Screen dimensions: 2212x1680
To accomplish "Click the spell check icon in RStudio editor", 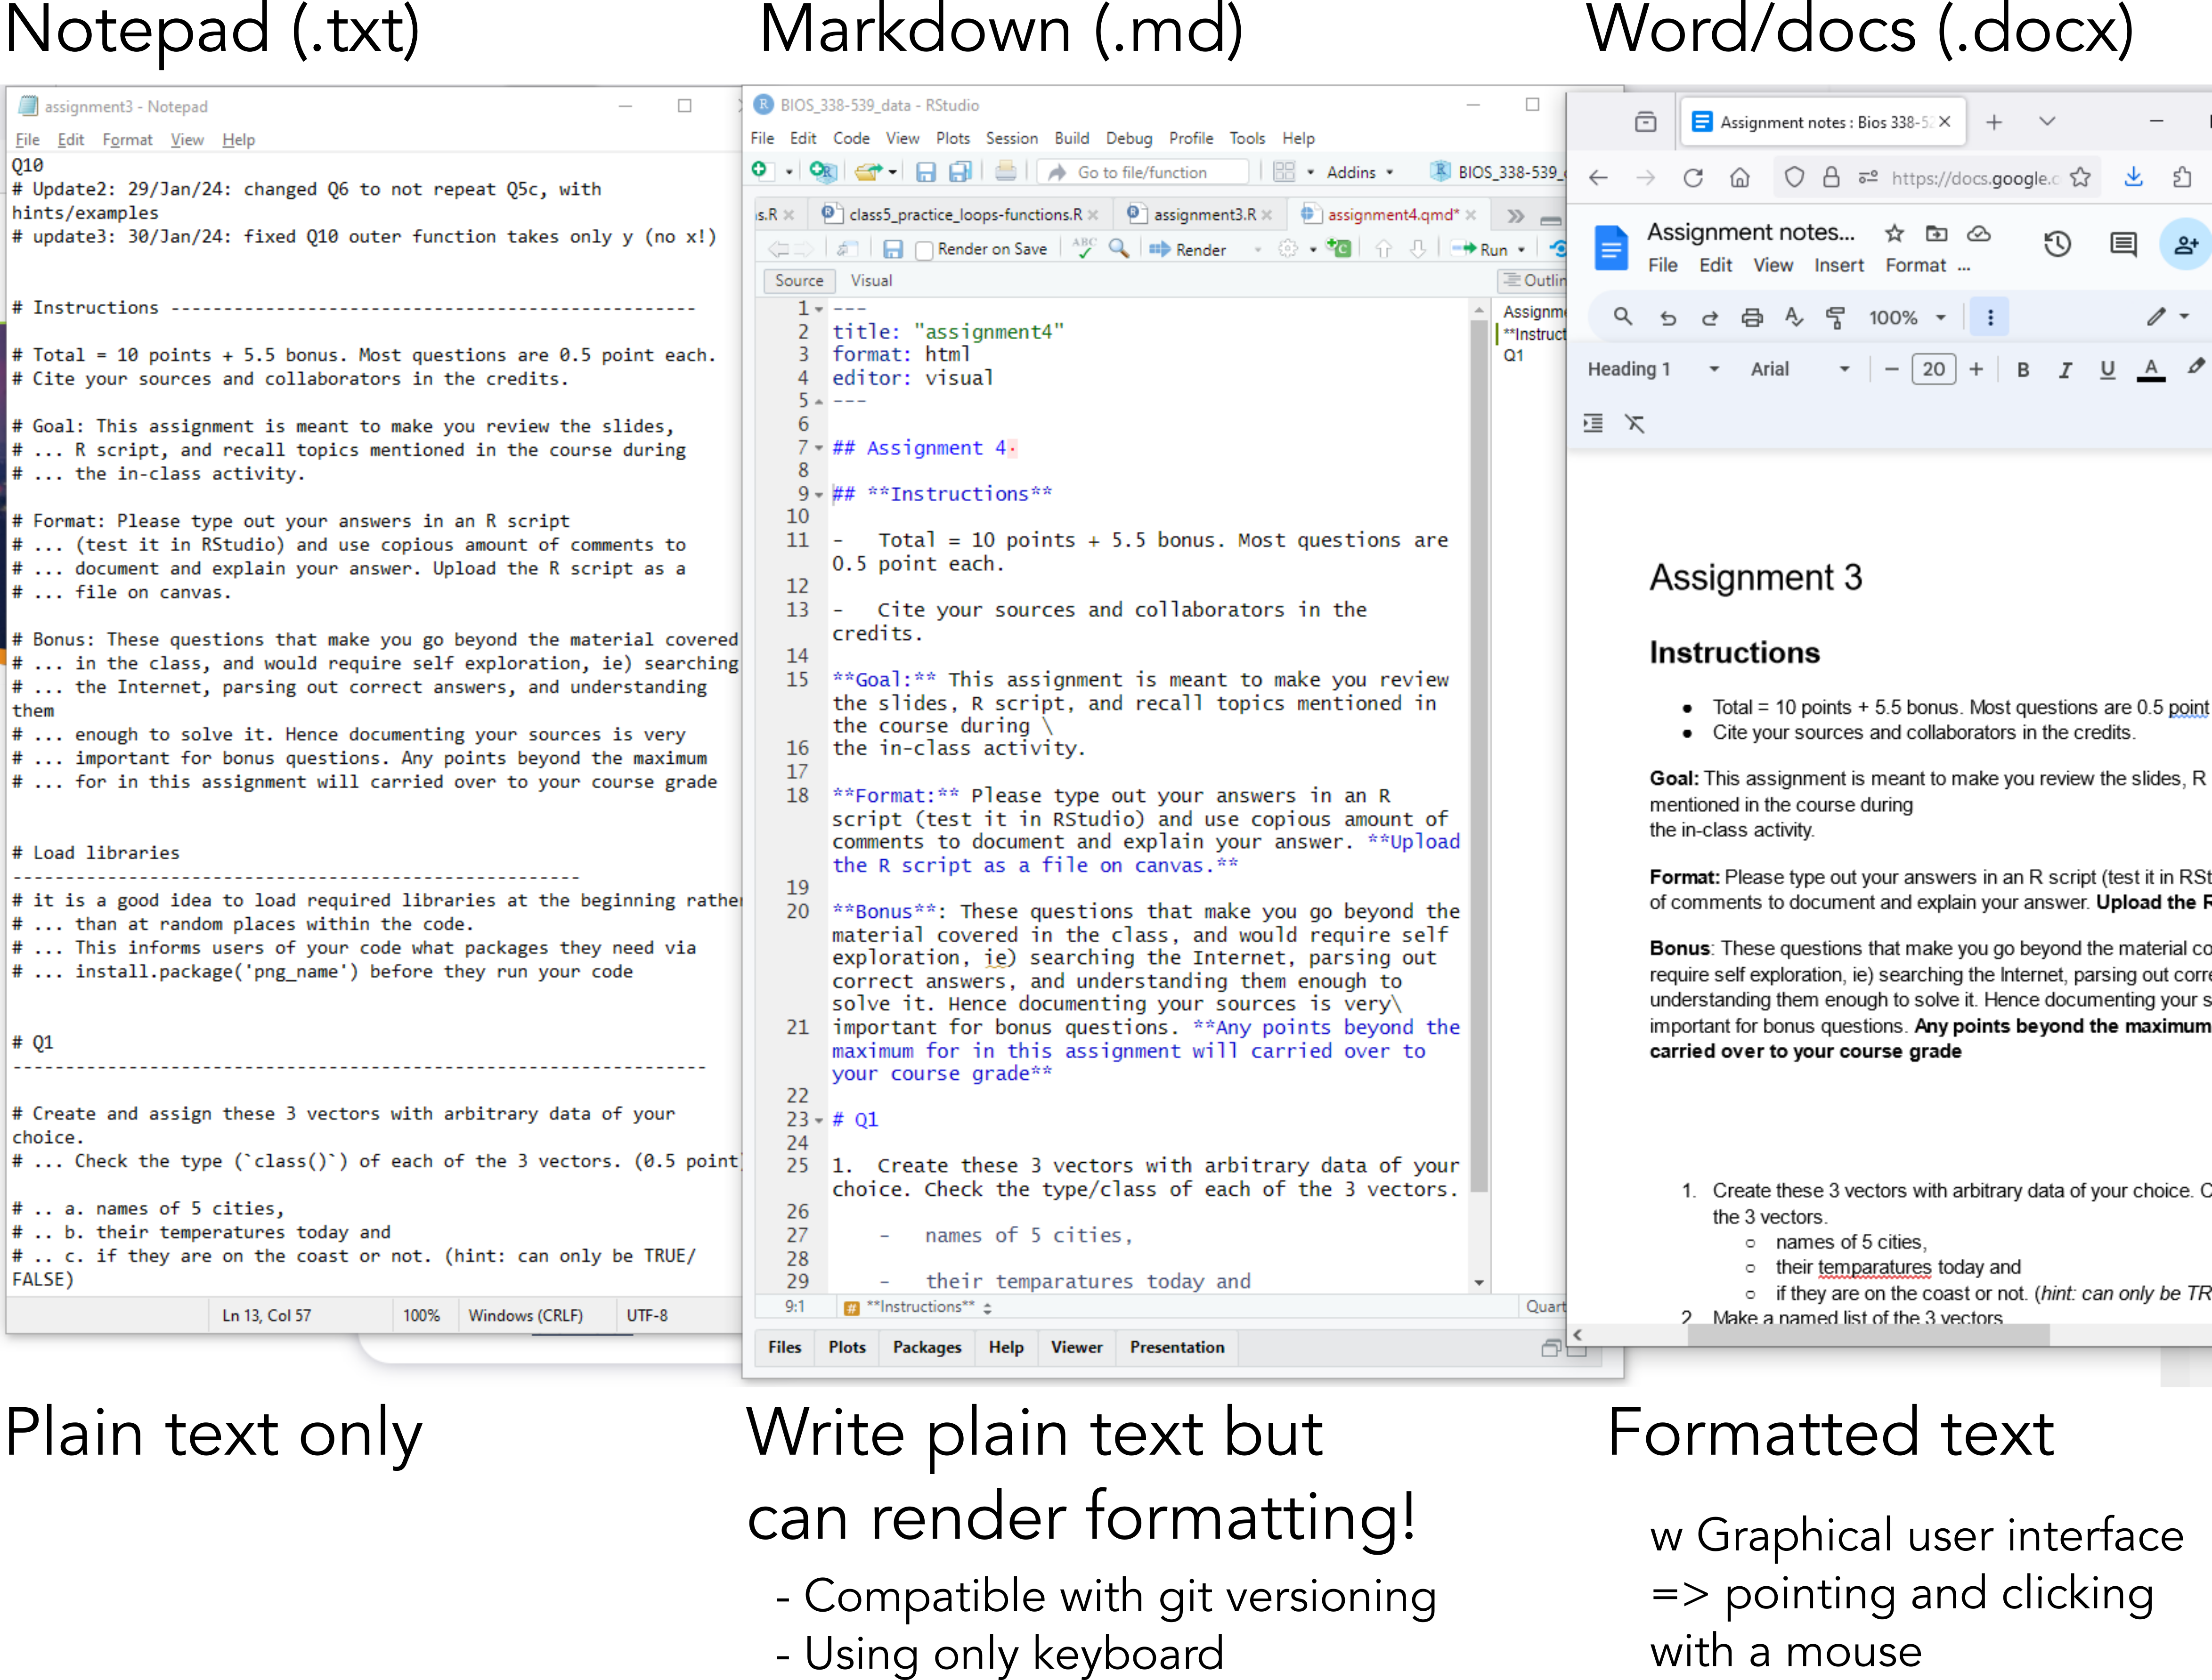I will click(x=1084, y=248).
